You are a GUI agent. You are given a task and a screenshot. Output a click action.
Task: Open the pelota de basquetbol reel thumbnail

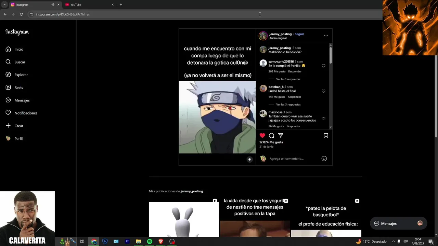(326, 217)
